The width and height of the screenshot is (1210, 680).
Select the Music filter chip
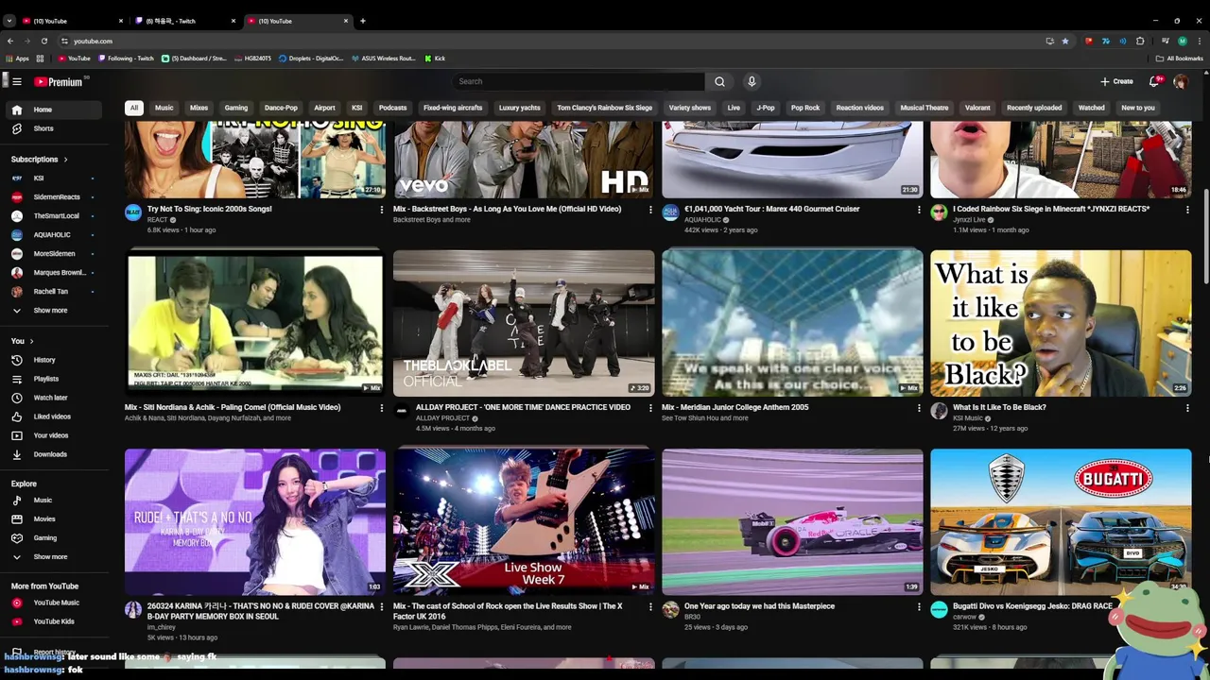(164, 108)
